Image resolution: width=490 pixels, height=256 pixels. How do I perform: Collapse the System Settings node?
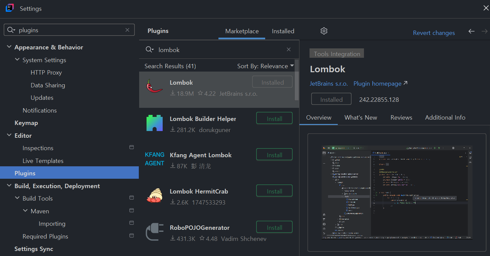pyautogui.click(x=17, y=59)
